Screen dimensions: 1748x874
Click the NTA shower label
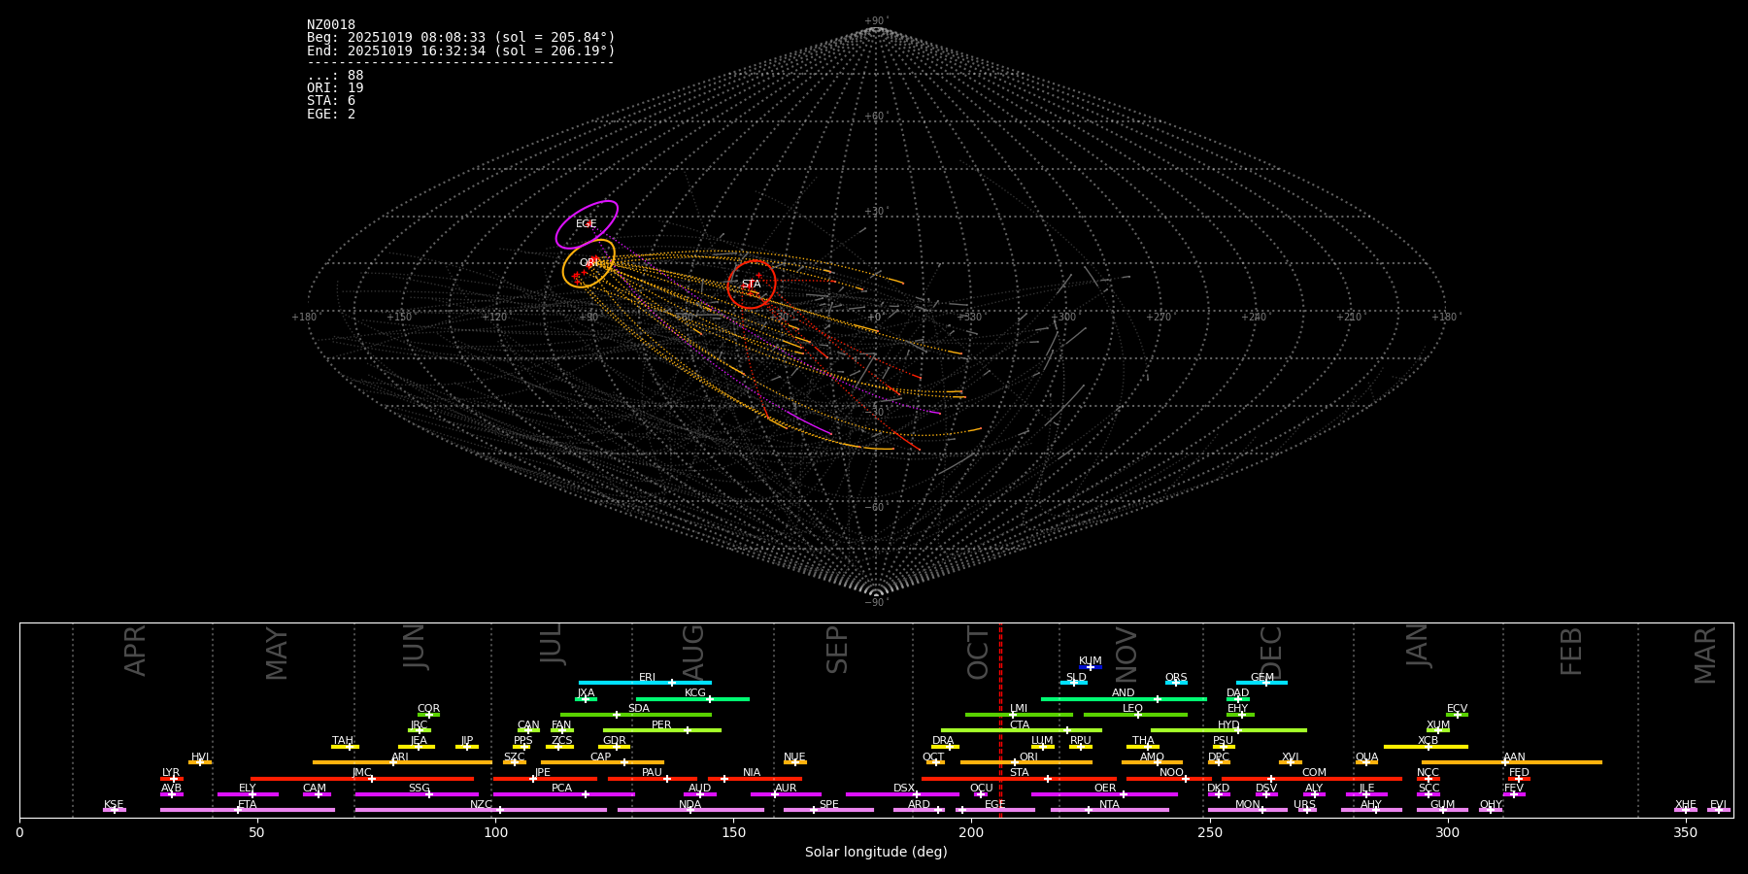coord(1109,805)
